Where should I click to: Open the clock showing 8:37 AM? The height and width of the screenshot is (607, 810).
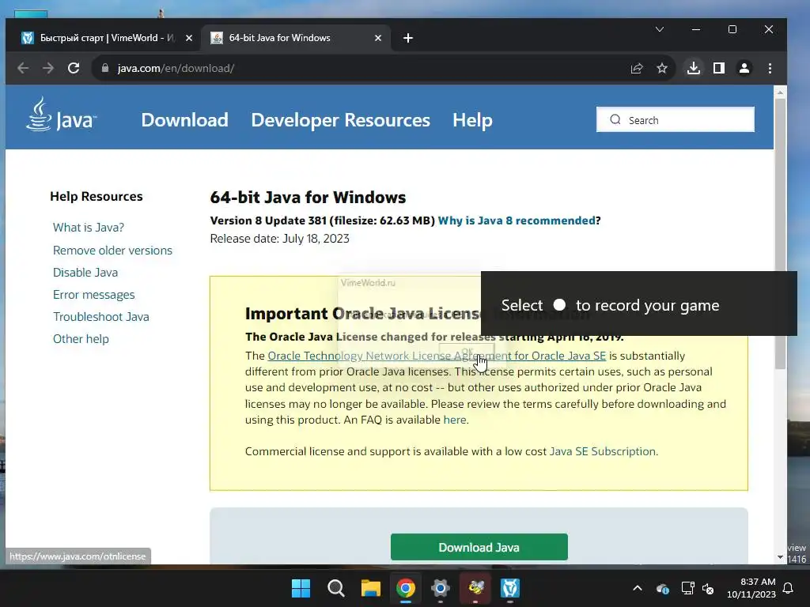[x=751, y=588]
